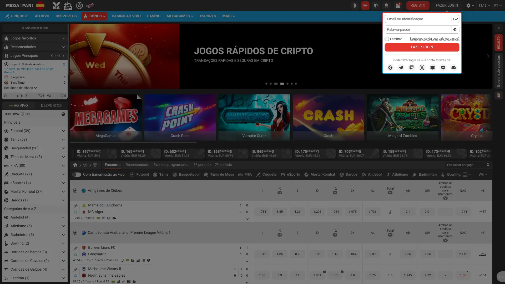Sign in with Telegram icon
Viewport: 505px width, 284px height.
coord(401,68)
